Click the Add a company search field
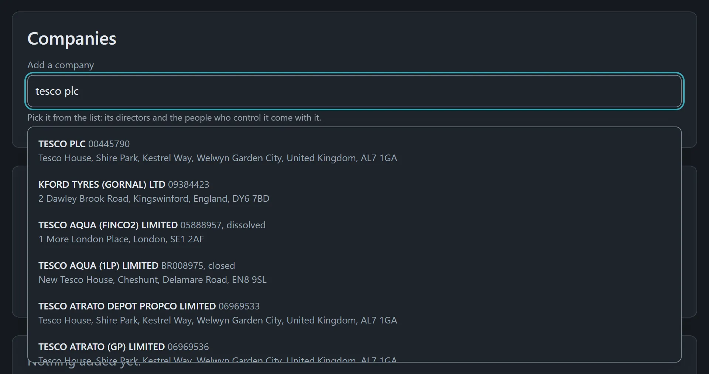The image size is (709, 374). click(354, 91)
